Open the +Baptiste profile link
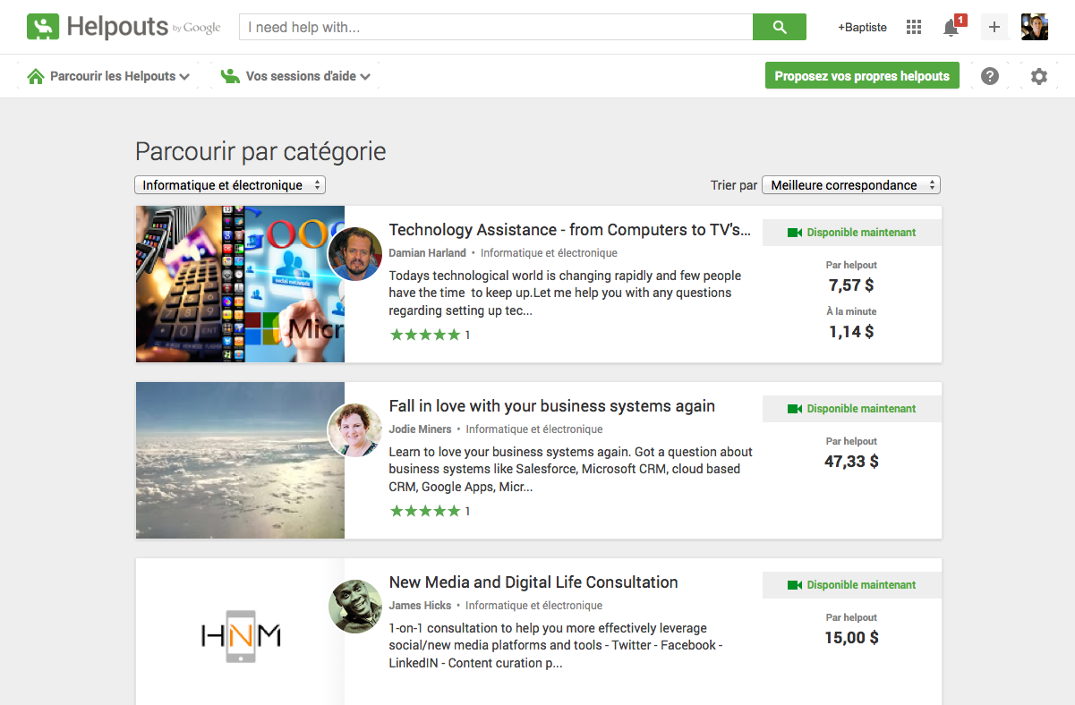The height and width of the screenshot is (705, 1075). pos(862,27)
